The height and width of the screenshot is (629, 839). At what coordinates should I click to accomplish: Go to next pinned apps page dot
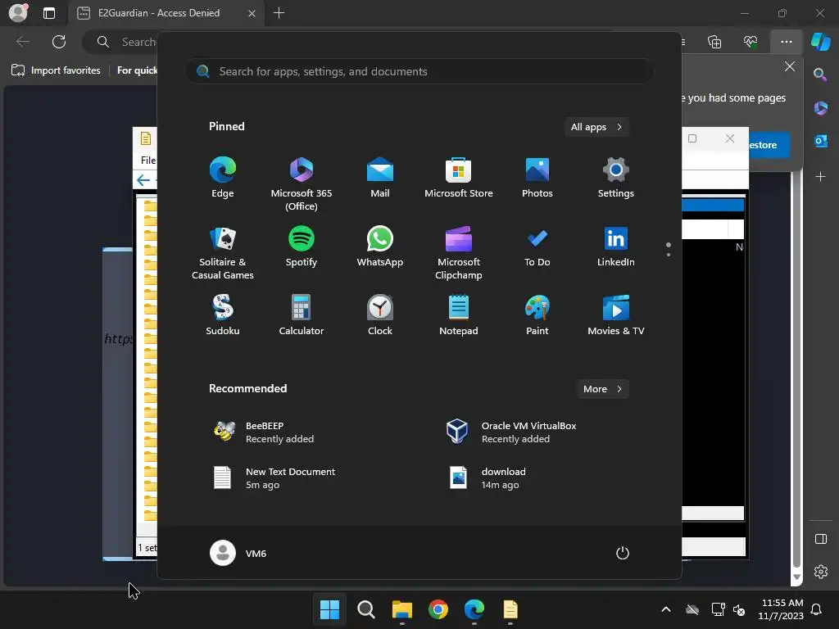coord(669,255)
